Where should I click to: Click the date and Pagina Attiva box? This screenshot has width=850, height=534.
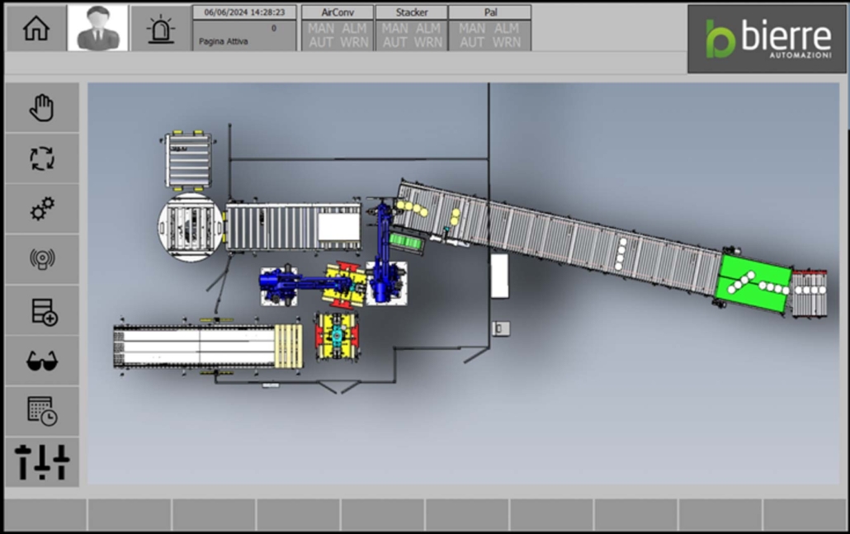[x=244, y=28]
